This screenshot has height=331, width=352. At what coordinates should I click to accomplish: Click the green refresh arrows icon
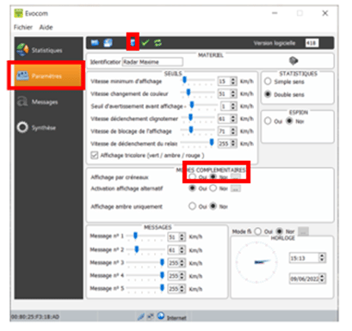157,43
